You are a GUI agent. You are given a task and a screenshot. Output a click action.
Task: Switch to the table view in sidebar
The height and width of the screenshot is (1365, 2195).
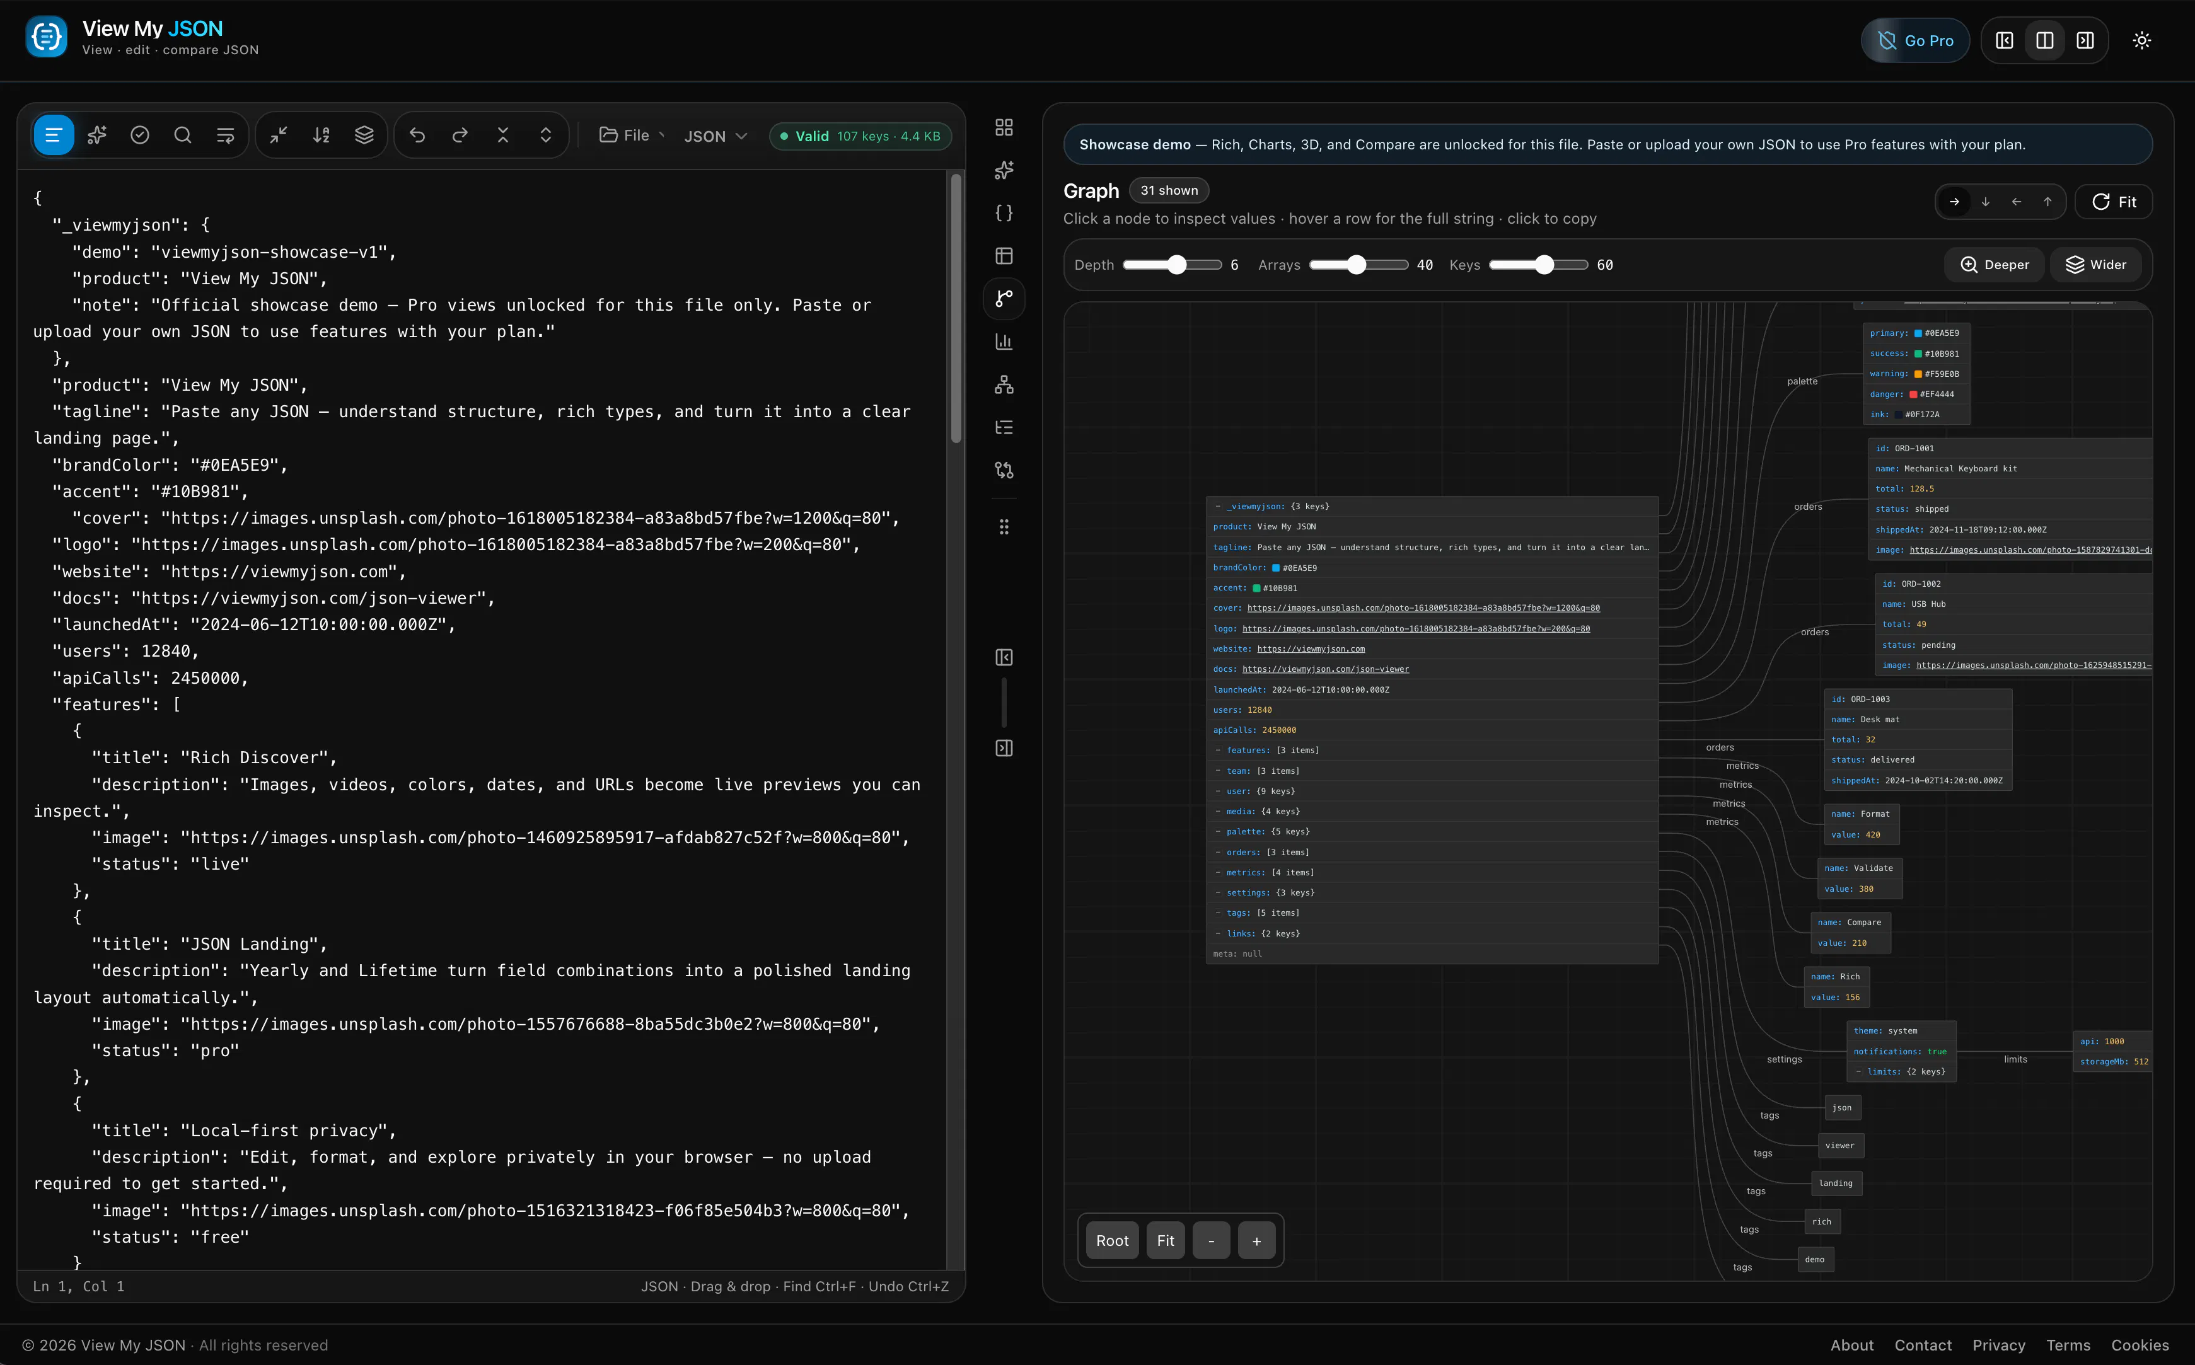point(1004,256)
